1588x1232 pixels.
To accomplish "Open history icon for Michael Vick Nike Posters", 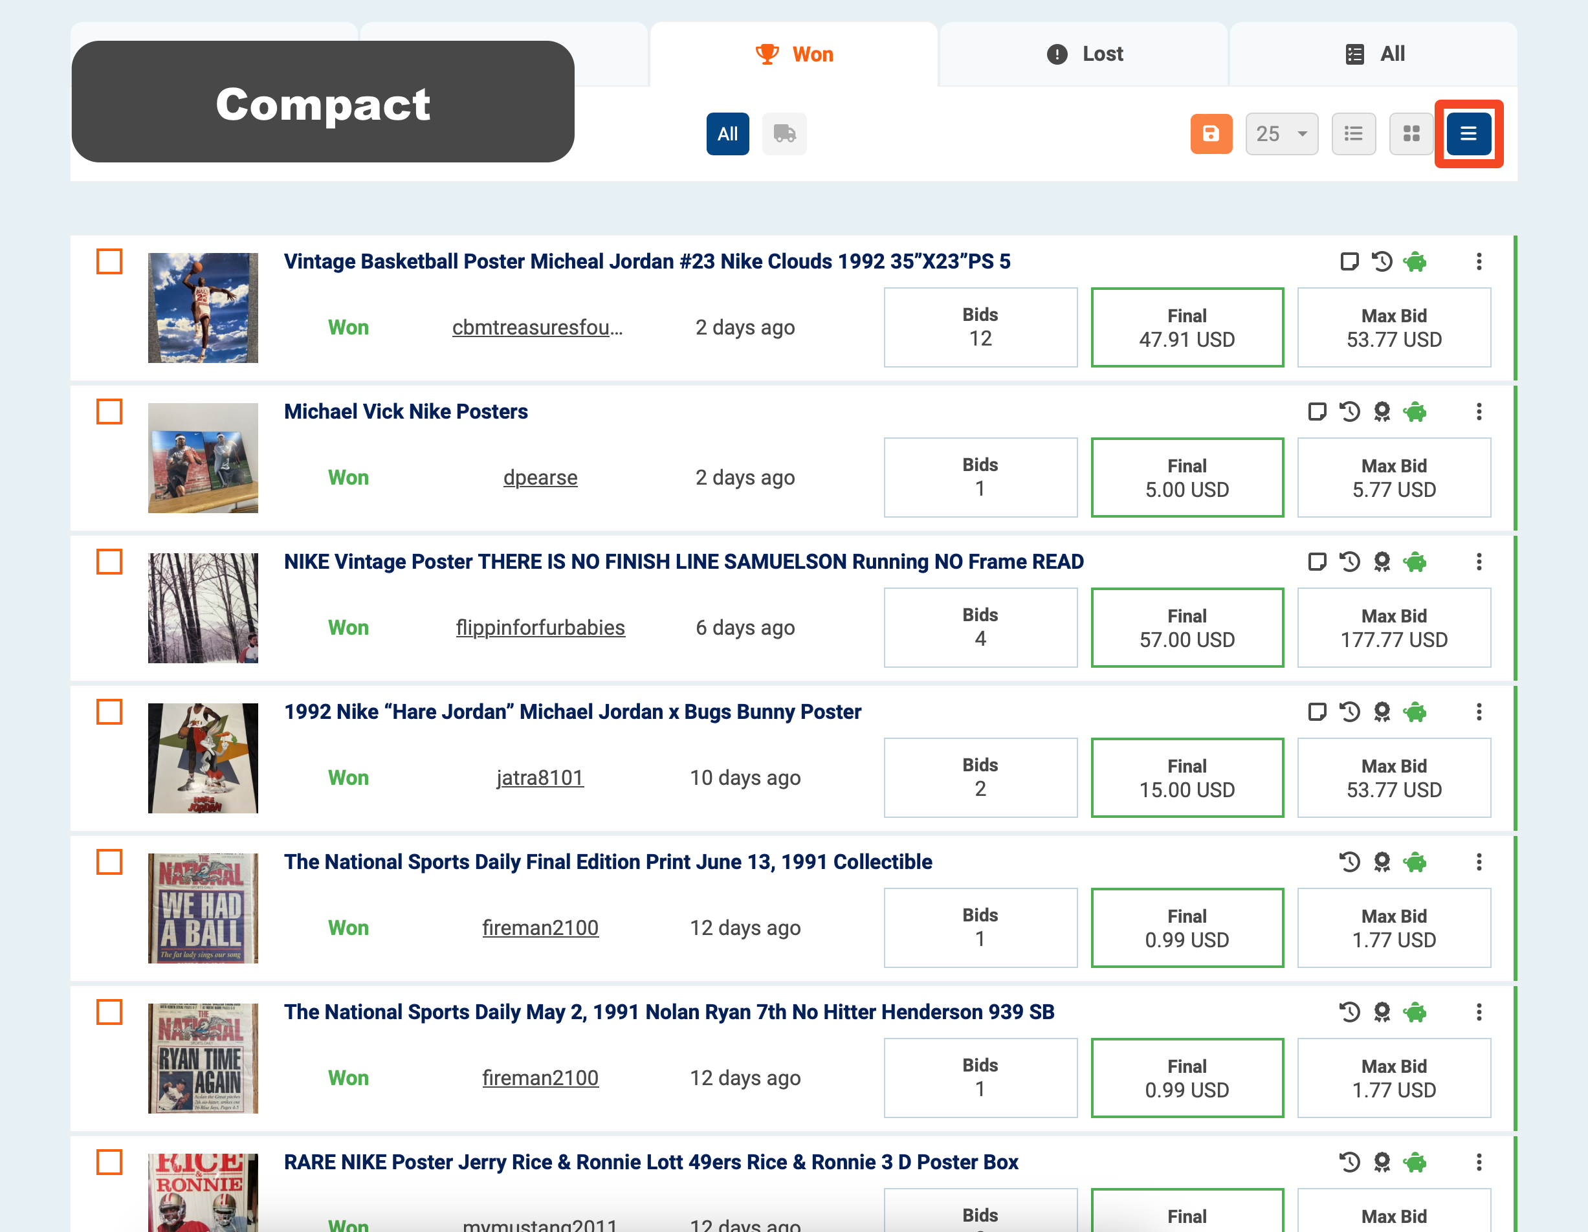I will click(1349, 412).
